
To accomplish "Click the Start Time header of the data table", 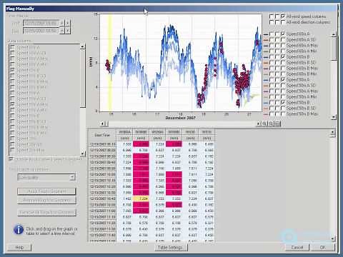I will pyautogui.click(x=102, y=135).
